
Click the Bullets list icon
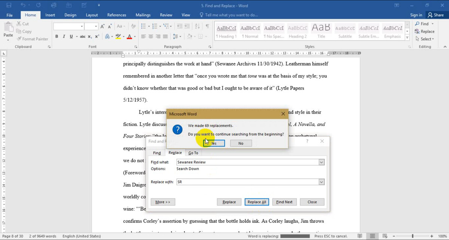coord(143,26)
